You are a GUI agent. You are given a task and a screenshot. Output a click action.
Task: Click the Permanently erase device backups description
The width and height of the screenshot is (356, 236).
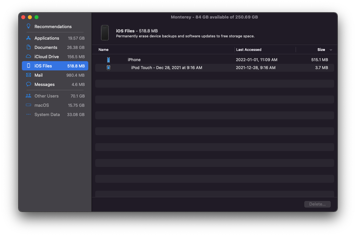point(185,36)
